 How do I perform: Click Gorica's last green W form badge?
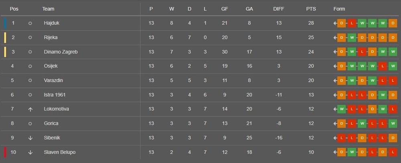(x=393, y=124)
